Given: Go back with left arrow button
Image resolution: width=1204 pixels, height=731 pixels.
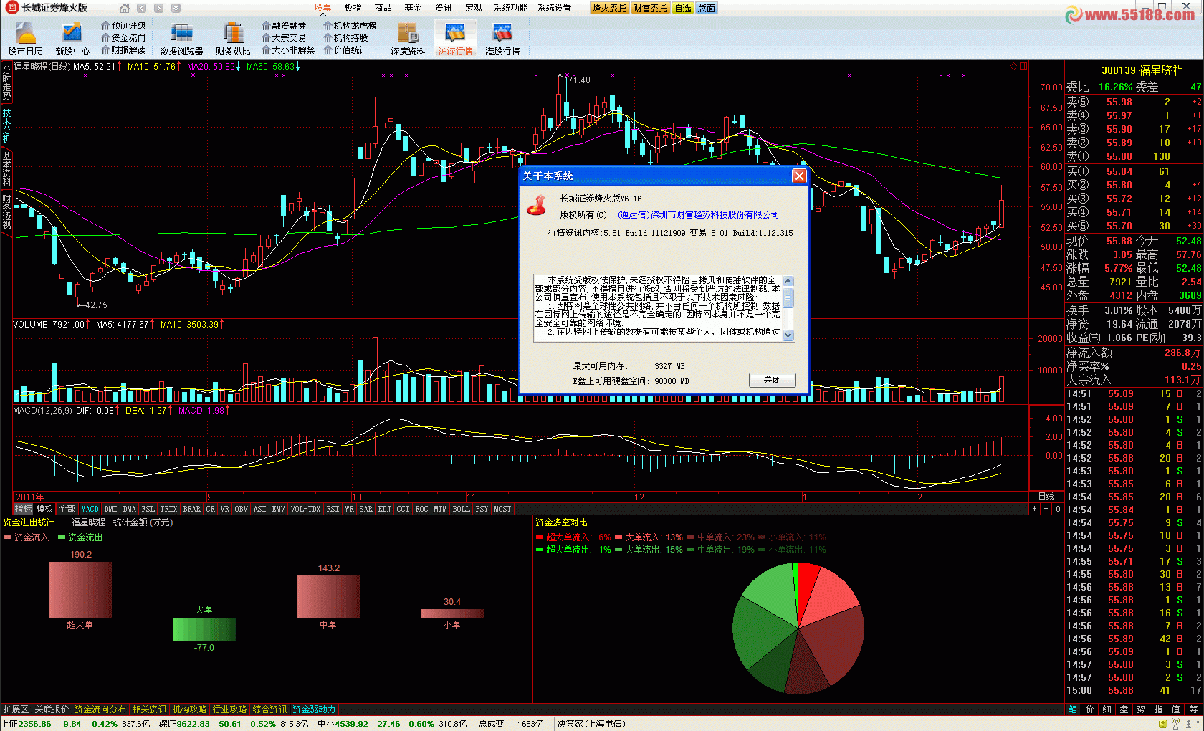Looking at the screenshot, I should coord(141,9).
